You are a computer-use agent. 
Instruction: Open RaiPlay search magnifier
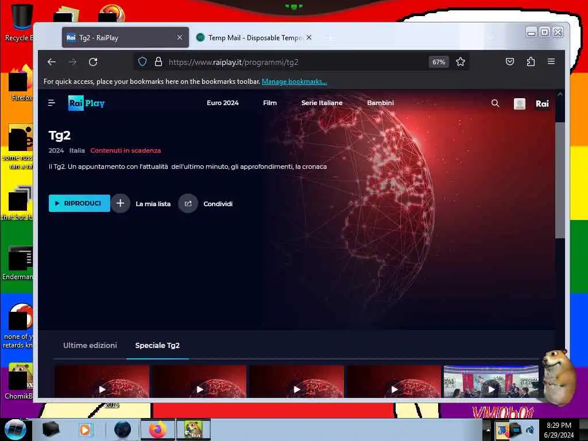495,103
